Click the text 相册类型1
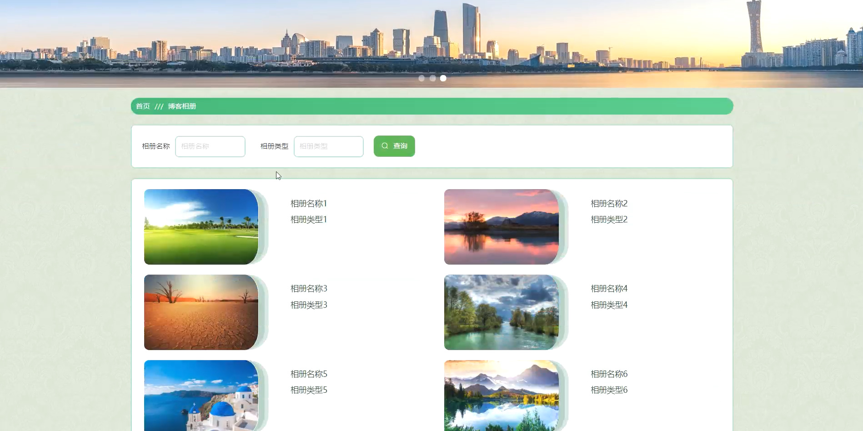The height and width of the screenshot is (431, 863). [x=309, y=219]
